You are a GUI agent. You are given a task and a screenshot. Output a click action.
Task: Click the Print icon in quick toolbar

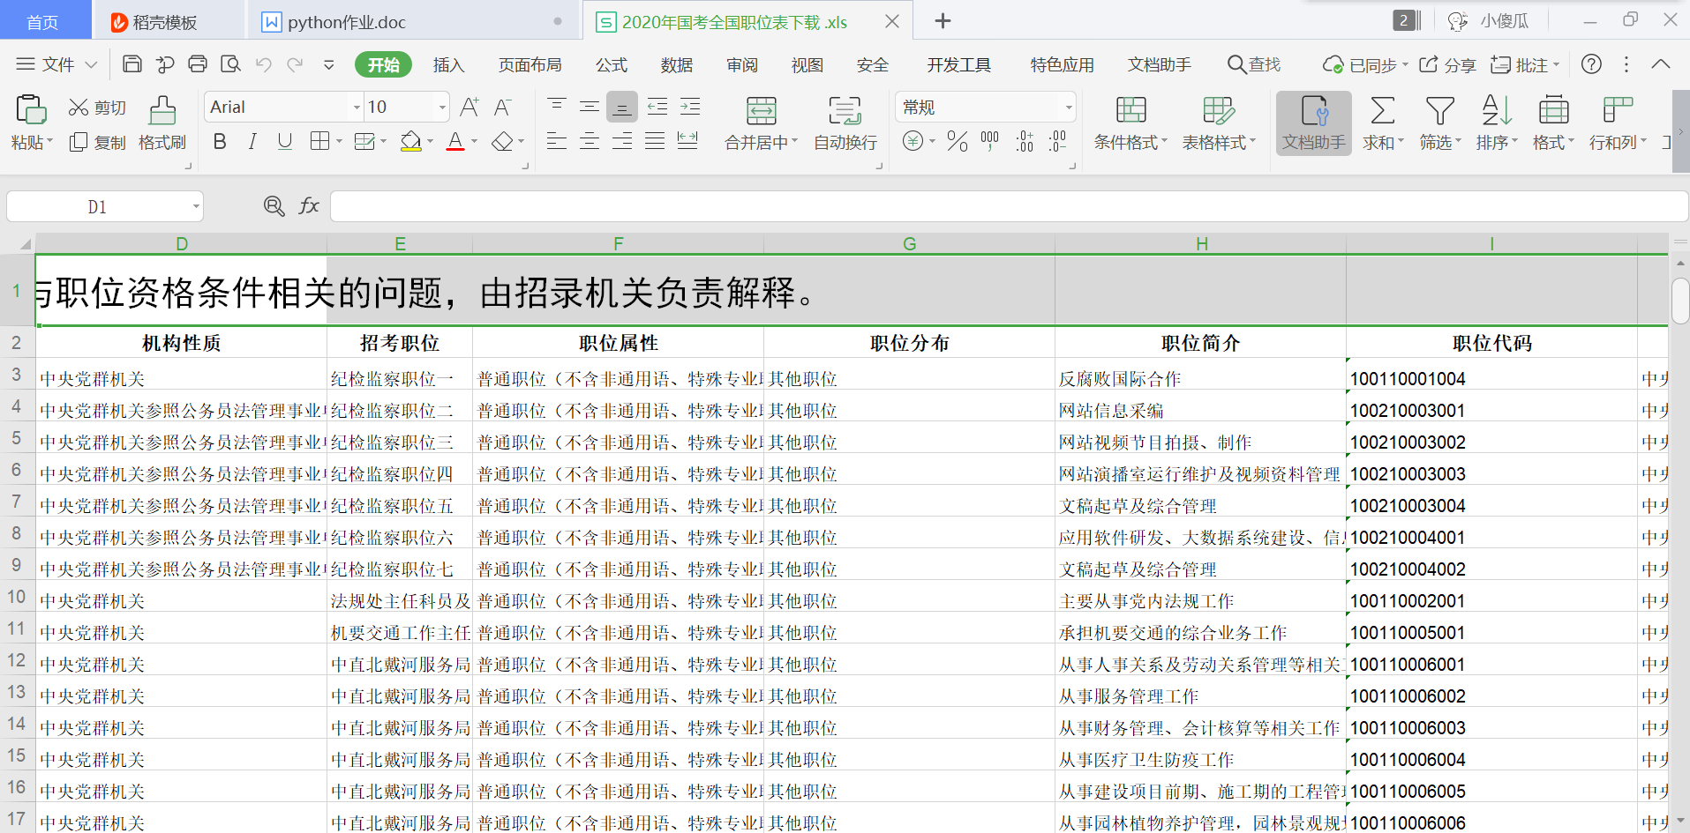[x=198, y=64]
